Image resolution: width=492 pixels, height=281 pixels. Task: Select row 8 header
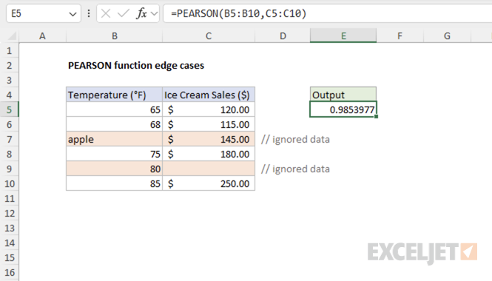point(10,154)
